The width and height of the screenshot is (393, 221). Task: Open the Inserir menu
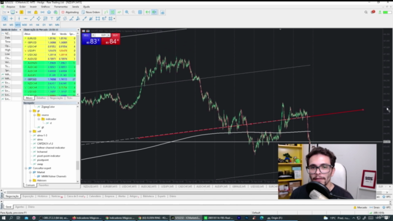pyautogui.click(x=33, y=7)
